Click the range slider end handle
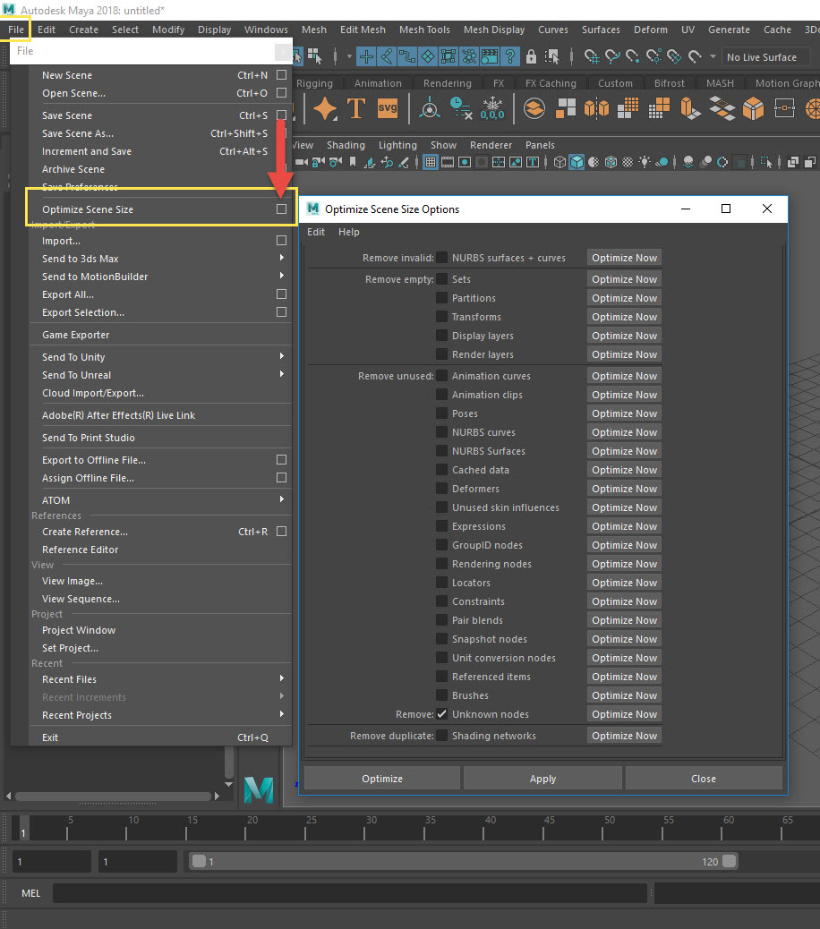 [x=730, y=861]
